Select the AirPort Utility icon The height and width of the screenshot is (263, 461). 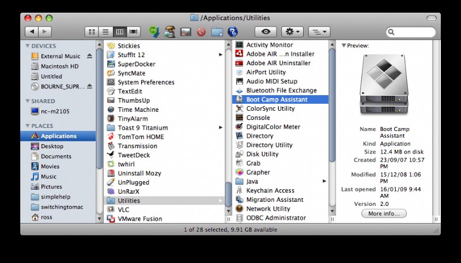pyautogui.click(x=239, y=72)
